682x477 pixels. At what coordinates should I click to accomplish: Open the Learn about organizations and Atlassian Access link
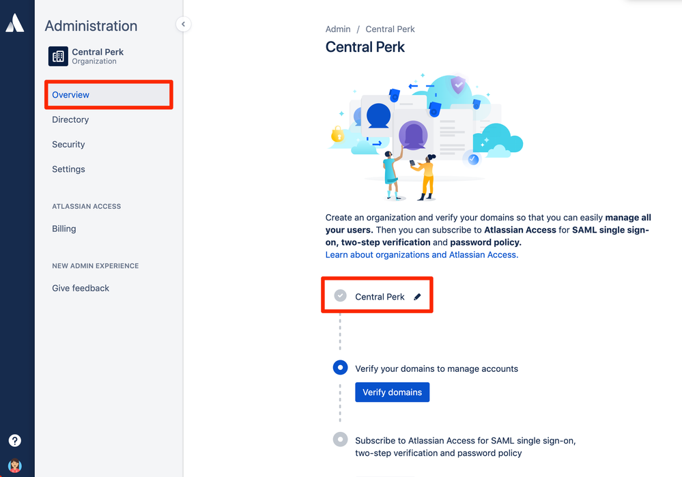click(419, 255)
